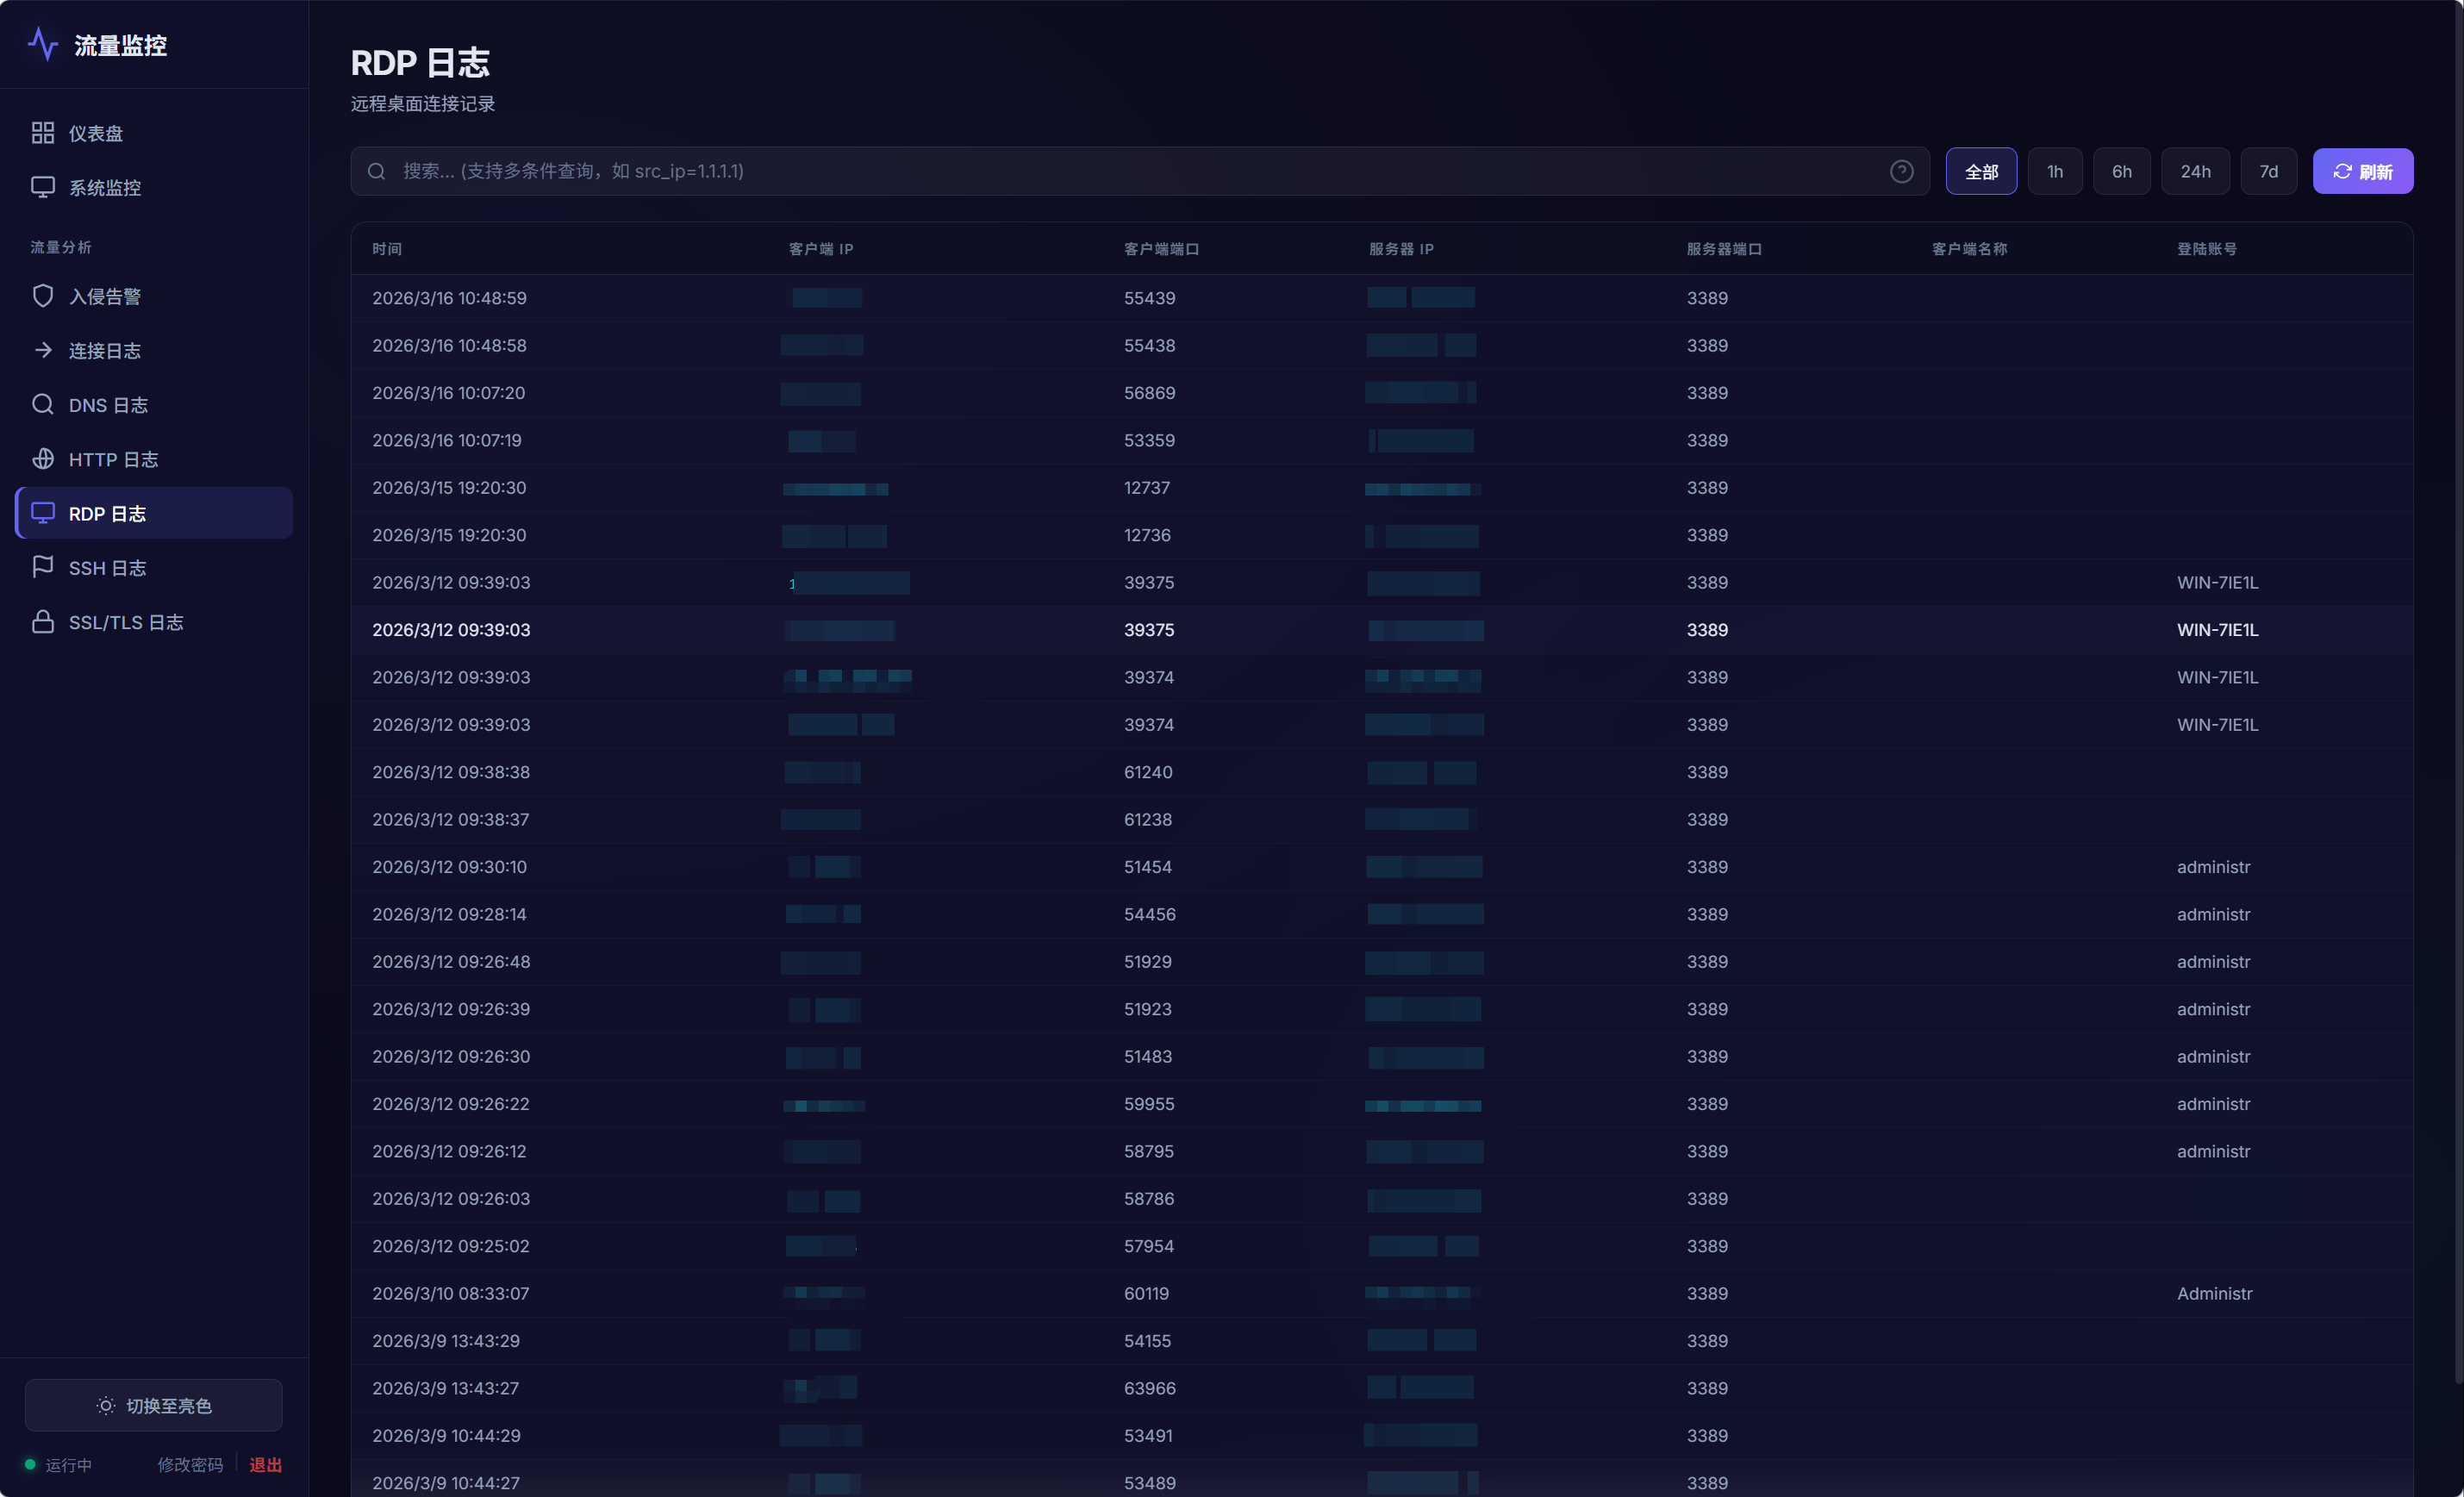The height and width of the screenshot is (1497, 2464).
Task: Switch the theme to light mode
Action: [x=154, y=1405]
